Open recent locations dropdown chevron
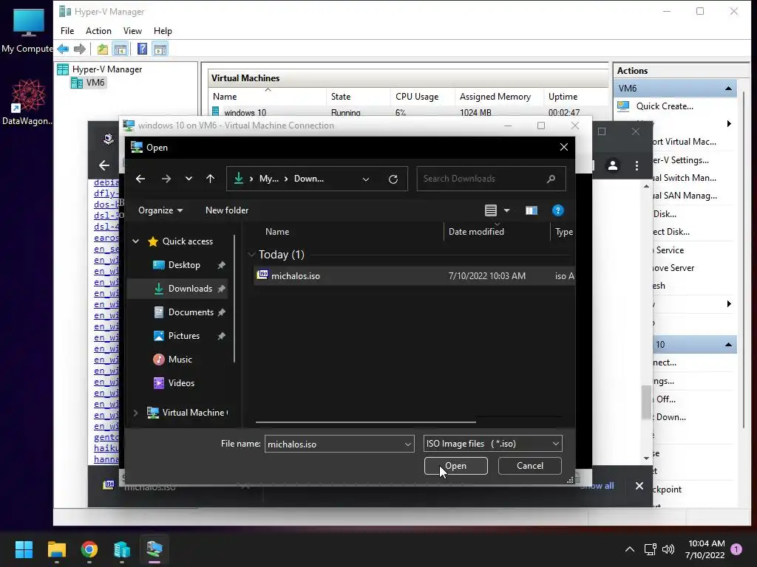 click(x=189, y=179)
